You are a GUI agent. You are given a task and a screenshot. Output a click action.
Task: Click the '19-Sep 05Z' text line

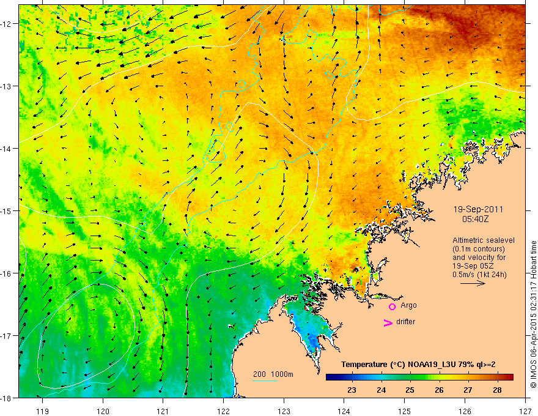pos(473,266)
